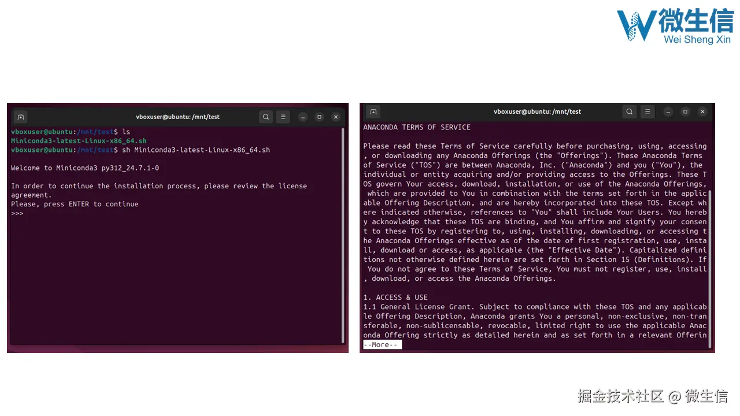This screenshot has width=740, height=416.
Task: Click '1.1 General License Grant' line
Action: pyautogui.click(x=535, y=307)
